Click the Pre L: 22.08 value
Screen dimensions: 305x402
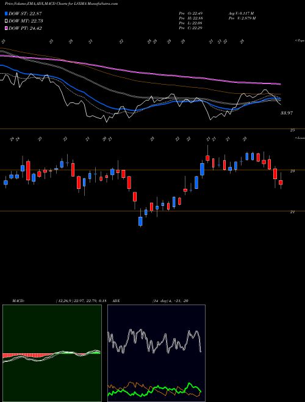(x=190, y=23)
